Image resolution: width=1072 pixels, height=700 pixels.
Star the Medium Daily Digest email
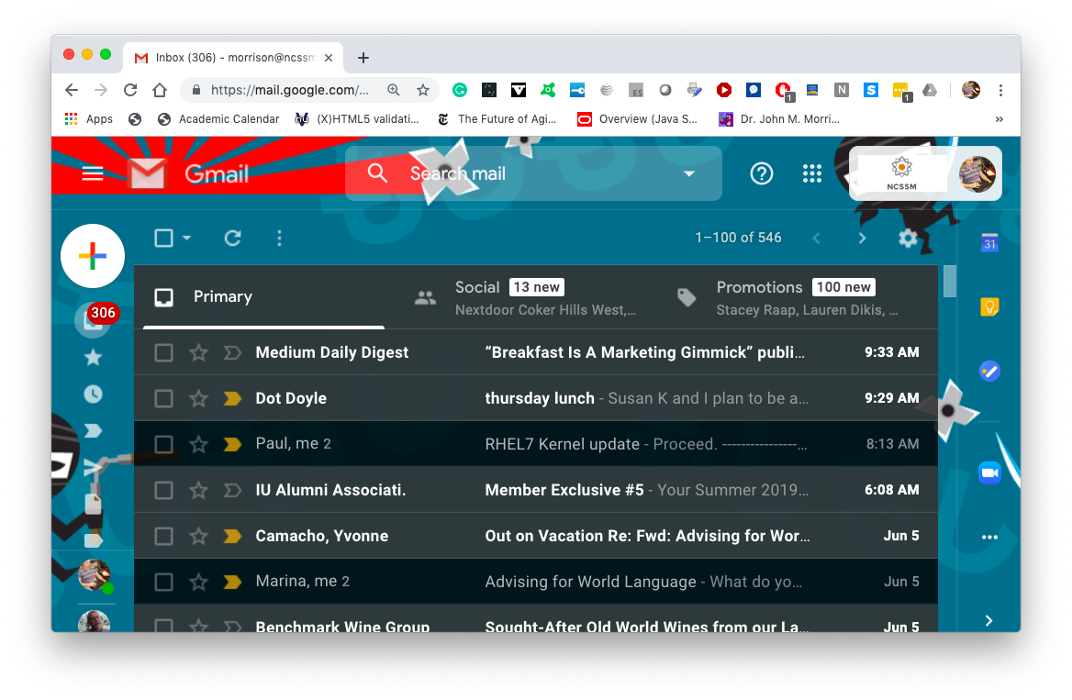click(198, 352)
